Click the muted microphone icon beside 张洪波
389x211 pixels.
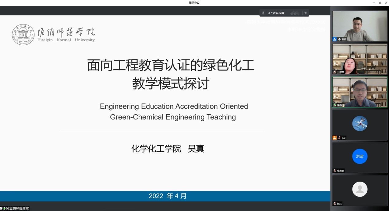335,171
